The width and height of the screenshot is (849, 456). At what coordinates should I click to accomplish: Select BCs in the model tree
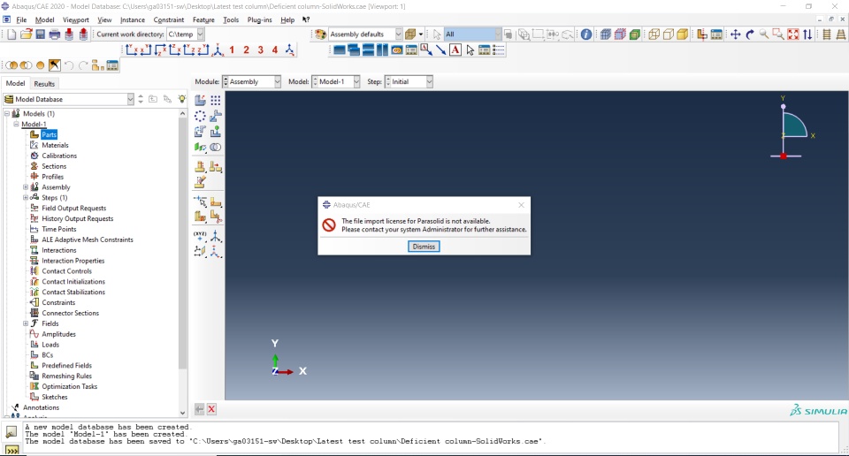point(48,355)
